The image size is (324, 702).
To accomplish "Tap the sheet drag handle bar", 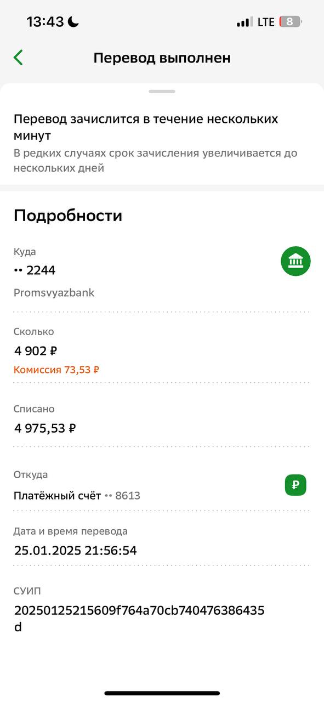I will pos(162,92).
